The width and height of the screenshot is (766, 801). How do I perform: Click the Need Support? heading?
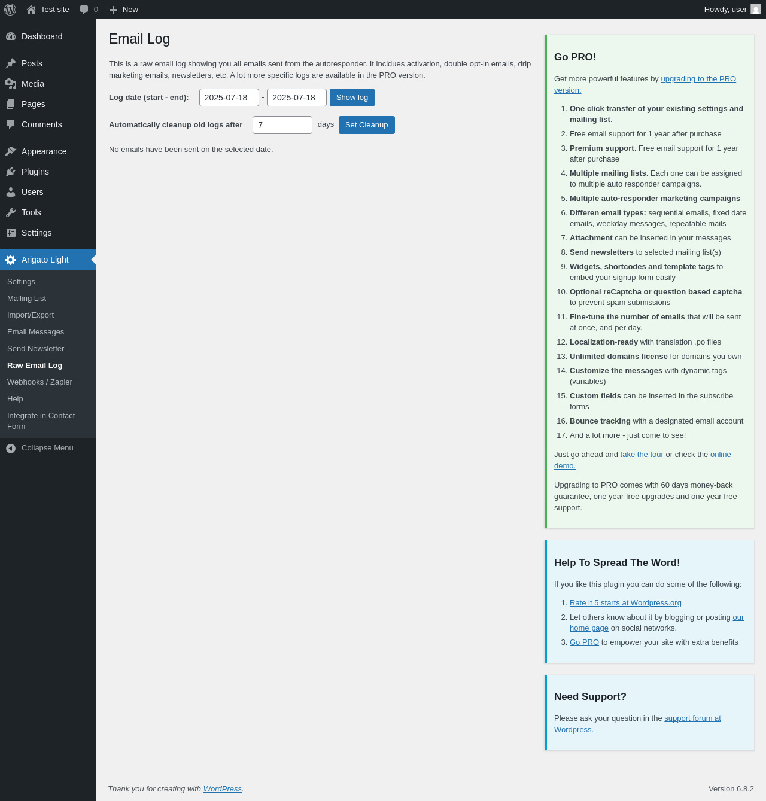click(x=590, y=697)
